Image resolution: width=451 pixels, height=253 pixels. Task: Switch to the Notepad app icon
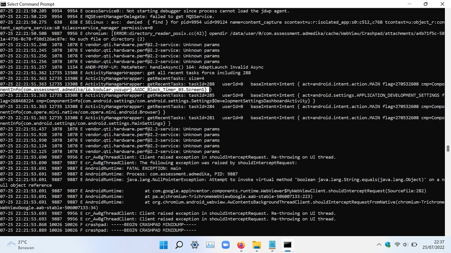click(x=272, y=245)
